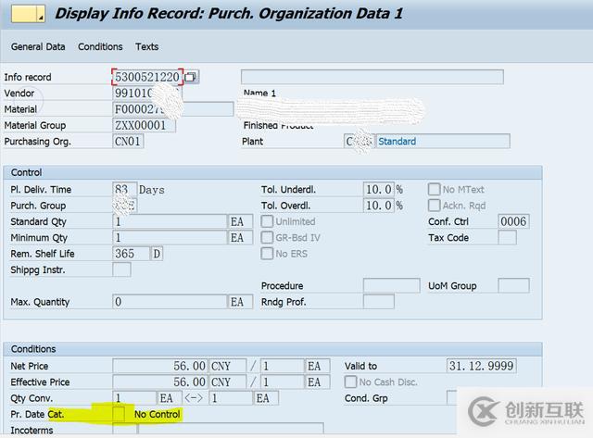Select the Qty Conv. first quantity field
The image size is (593, 438).
pos(134,398)
